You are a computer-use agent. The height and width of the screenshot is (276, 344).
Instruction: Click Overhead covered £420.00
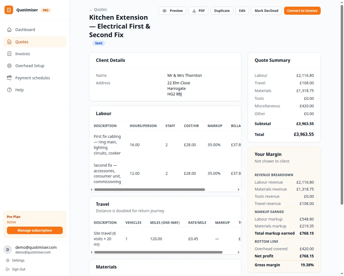point(307,249)
